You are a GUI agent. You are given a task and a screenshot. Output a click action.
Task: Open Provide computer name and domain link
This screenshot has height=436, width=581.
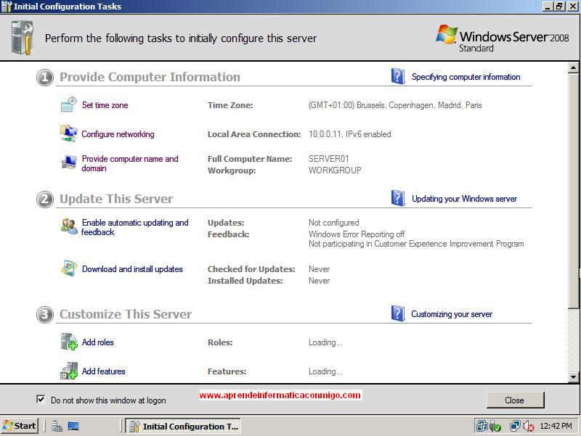point(130,163)
